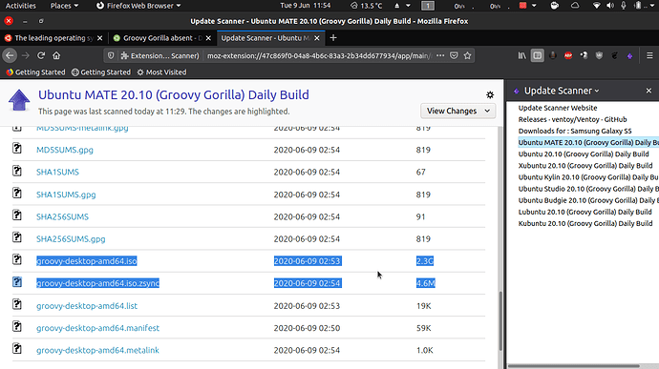Open the Places menu in the top bar

coord(64,6)
